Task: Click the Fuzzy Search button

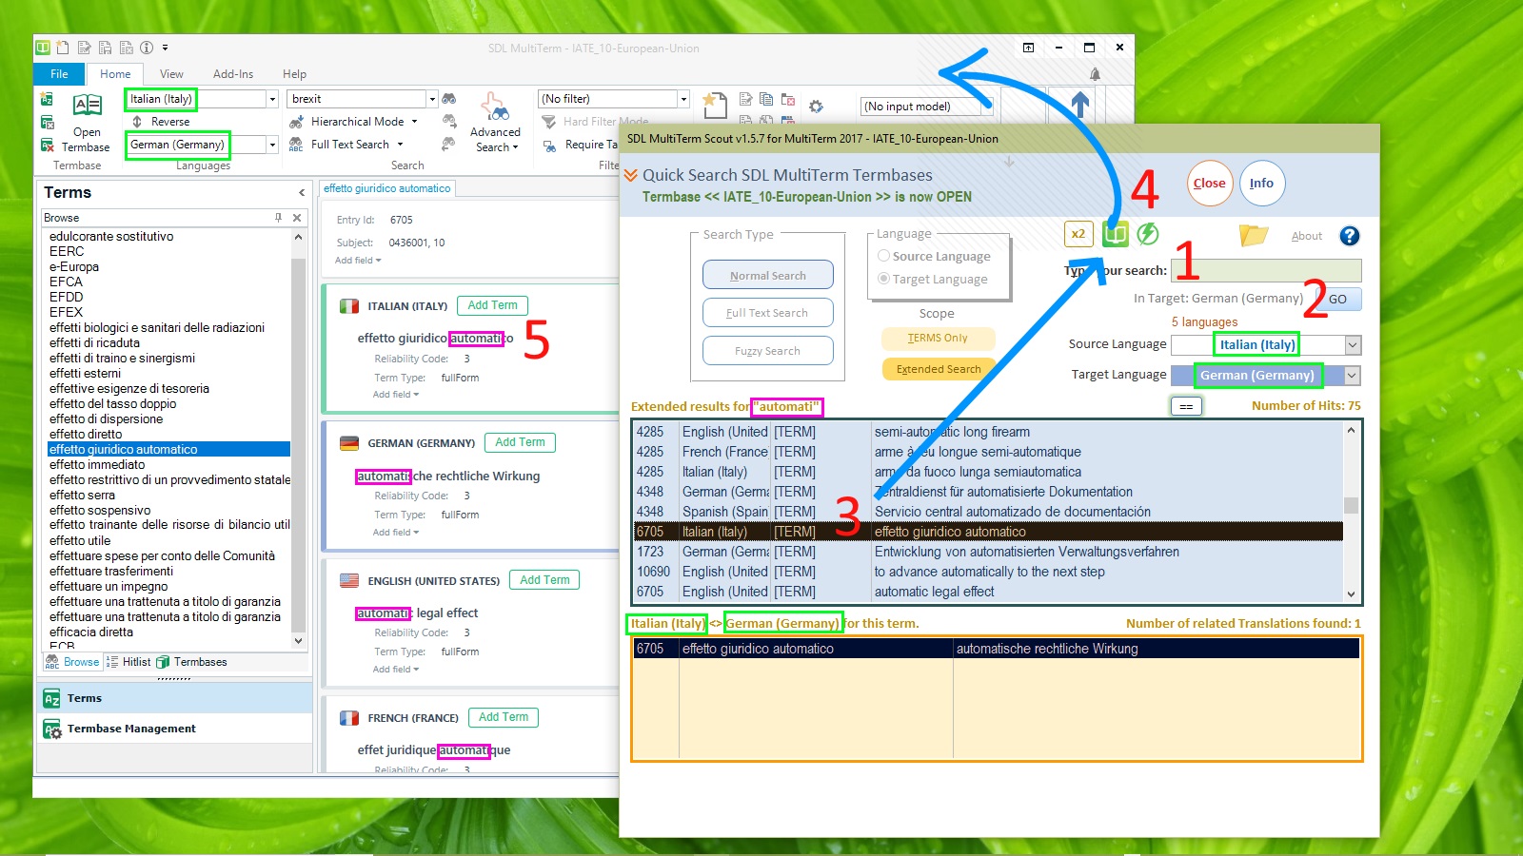Action: tap(767, 351)
